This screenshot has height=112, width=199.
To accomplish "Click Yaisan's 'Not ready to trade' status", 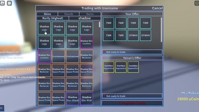I will click(x=132, y=96).
